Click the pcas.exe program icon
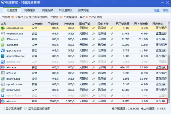Image resolution: width=171 pixels, height=114 pixels. coord(3,73)
